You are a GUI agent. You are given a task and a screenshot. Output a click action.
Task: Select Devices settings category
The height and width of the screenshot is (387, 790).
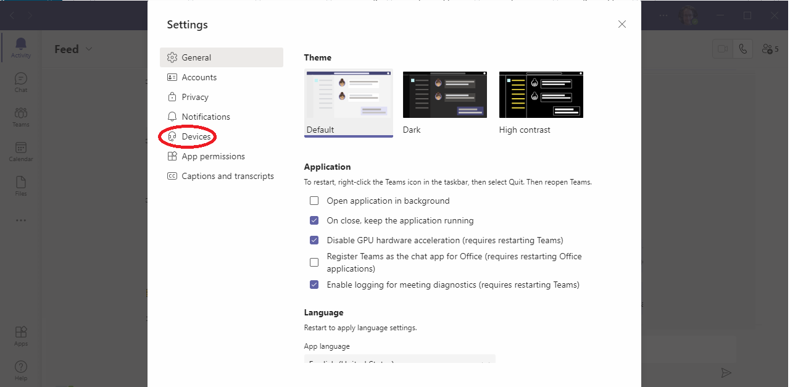222,136
